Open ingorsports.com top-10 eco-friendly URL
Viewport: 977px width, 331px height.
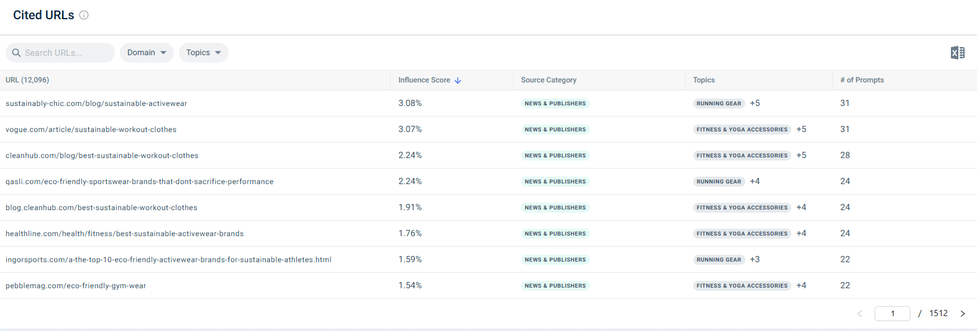click(x=168, y=260)
